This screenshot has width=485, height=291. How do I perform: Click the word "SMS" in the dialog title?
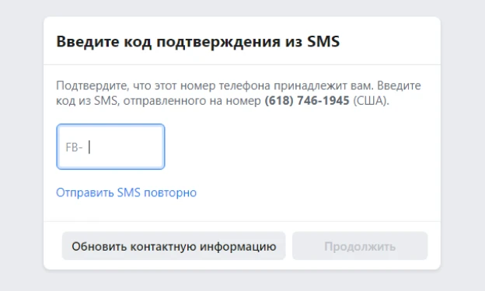pyautogui.click(x=323, y=42)
